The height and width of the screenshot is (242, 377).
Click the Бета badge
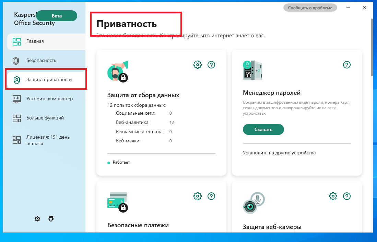[x=57, y=16]
